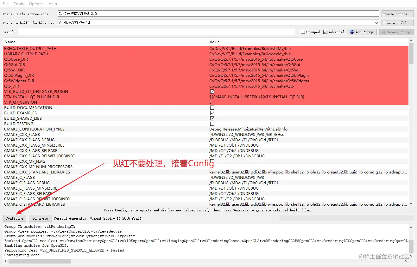Toggle the BUILD_SHARED_LIBS checkbox

point(212,118)
